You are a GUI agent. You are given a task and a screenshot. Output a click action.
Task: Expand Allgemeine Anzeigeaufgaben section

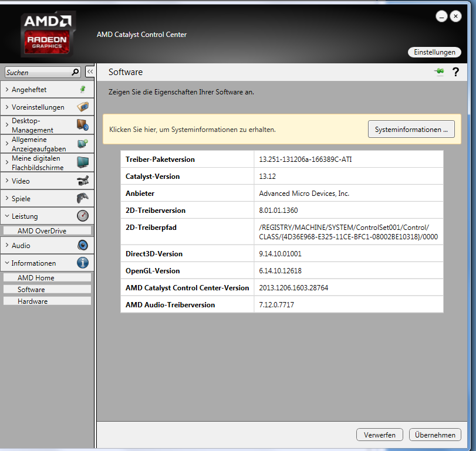point(7,144)
